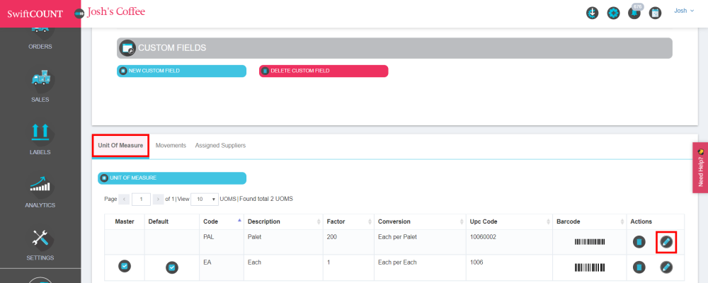Click the edit pencil for EA row
This screenshot has height=283, width=708.
coord(666,267)
